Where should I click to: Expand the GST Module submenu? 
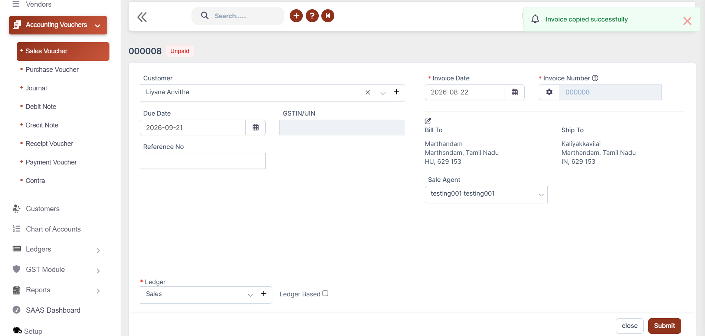98,271
